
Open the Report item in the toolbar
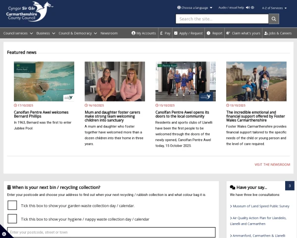pos(214,33)
